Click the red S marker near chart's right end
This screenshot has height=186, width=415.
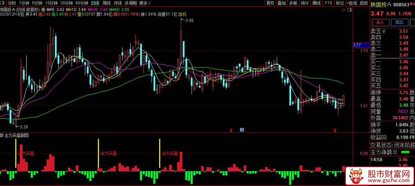tap(335, 130)
